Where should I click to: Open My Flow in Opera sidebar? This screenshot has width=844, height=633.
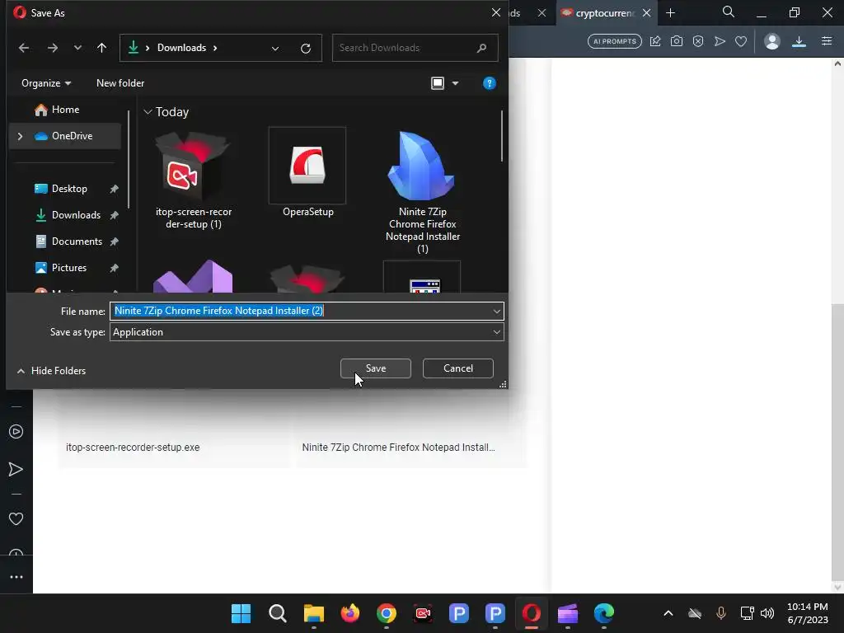pos(16,469)
